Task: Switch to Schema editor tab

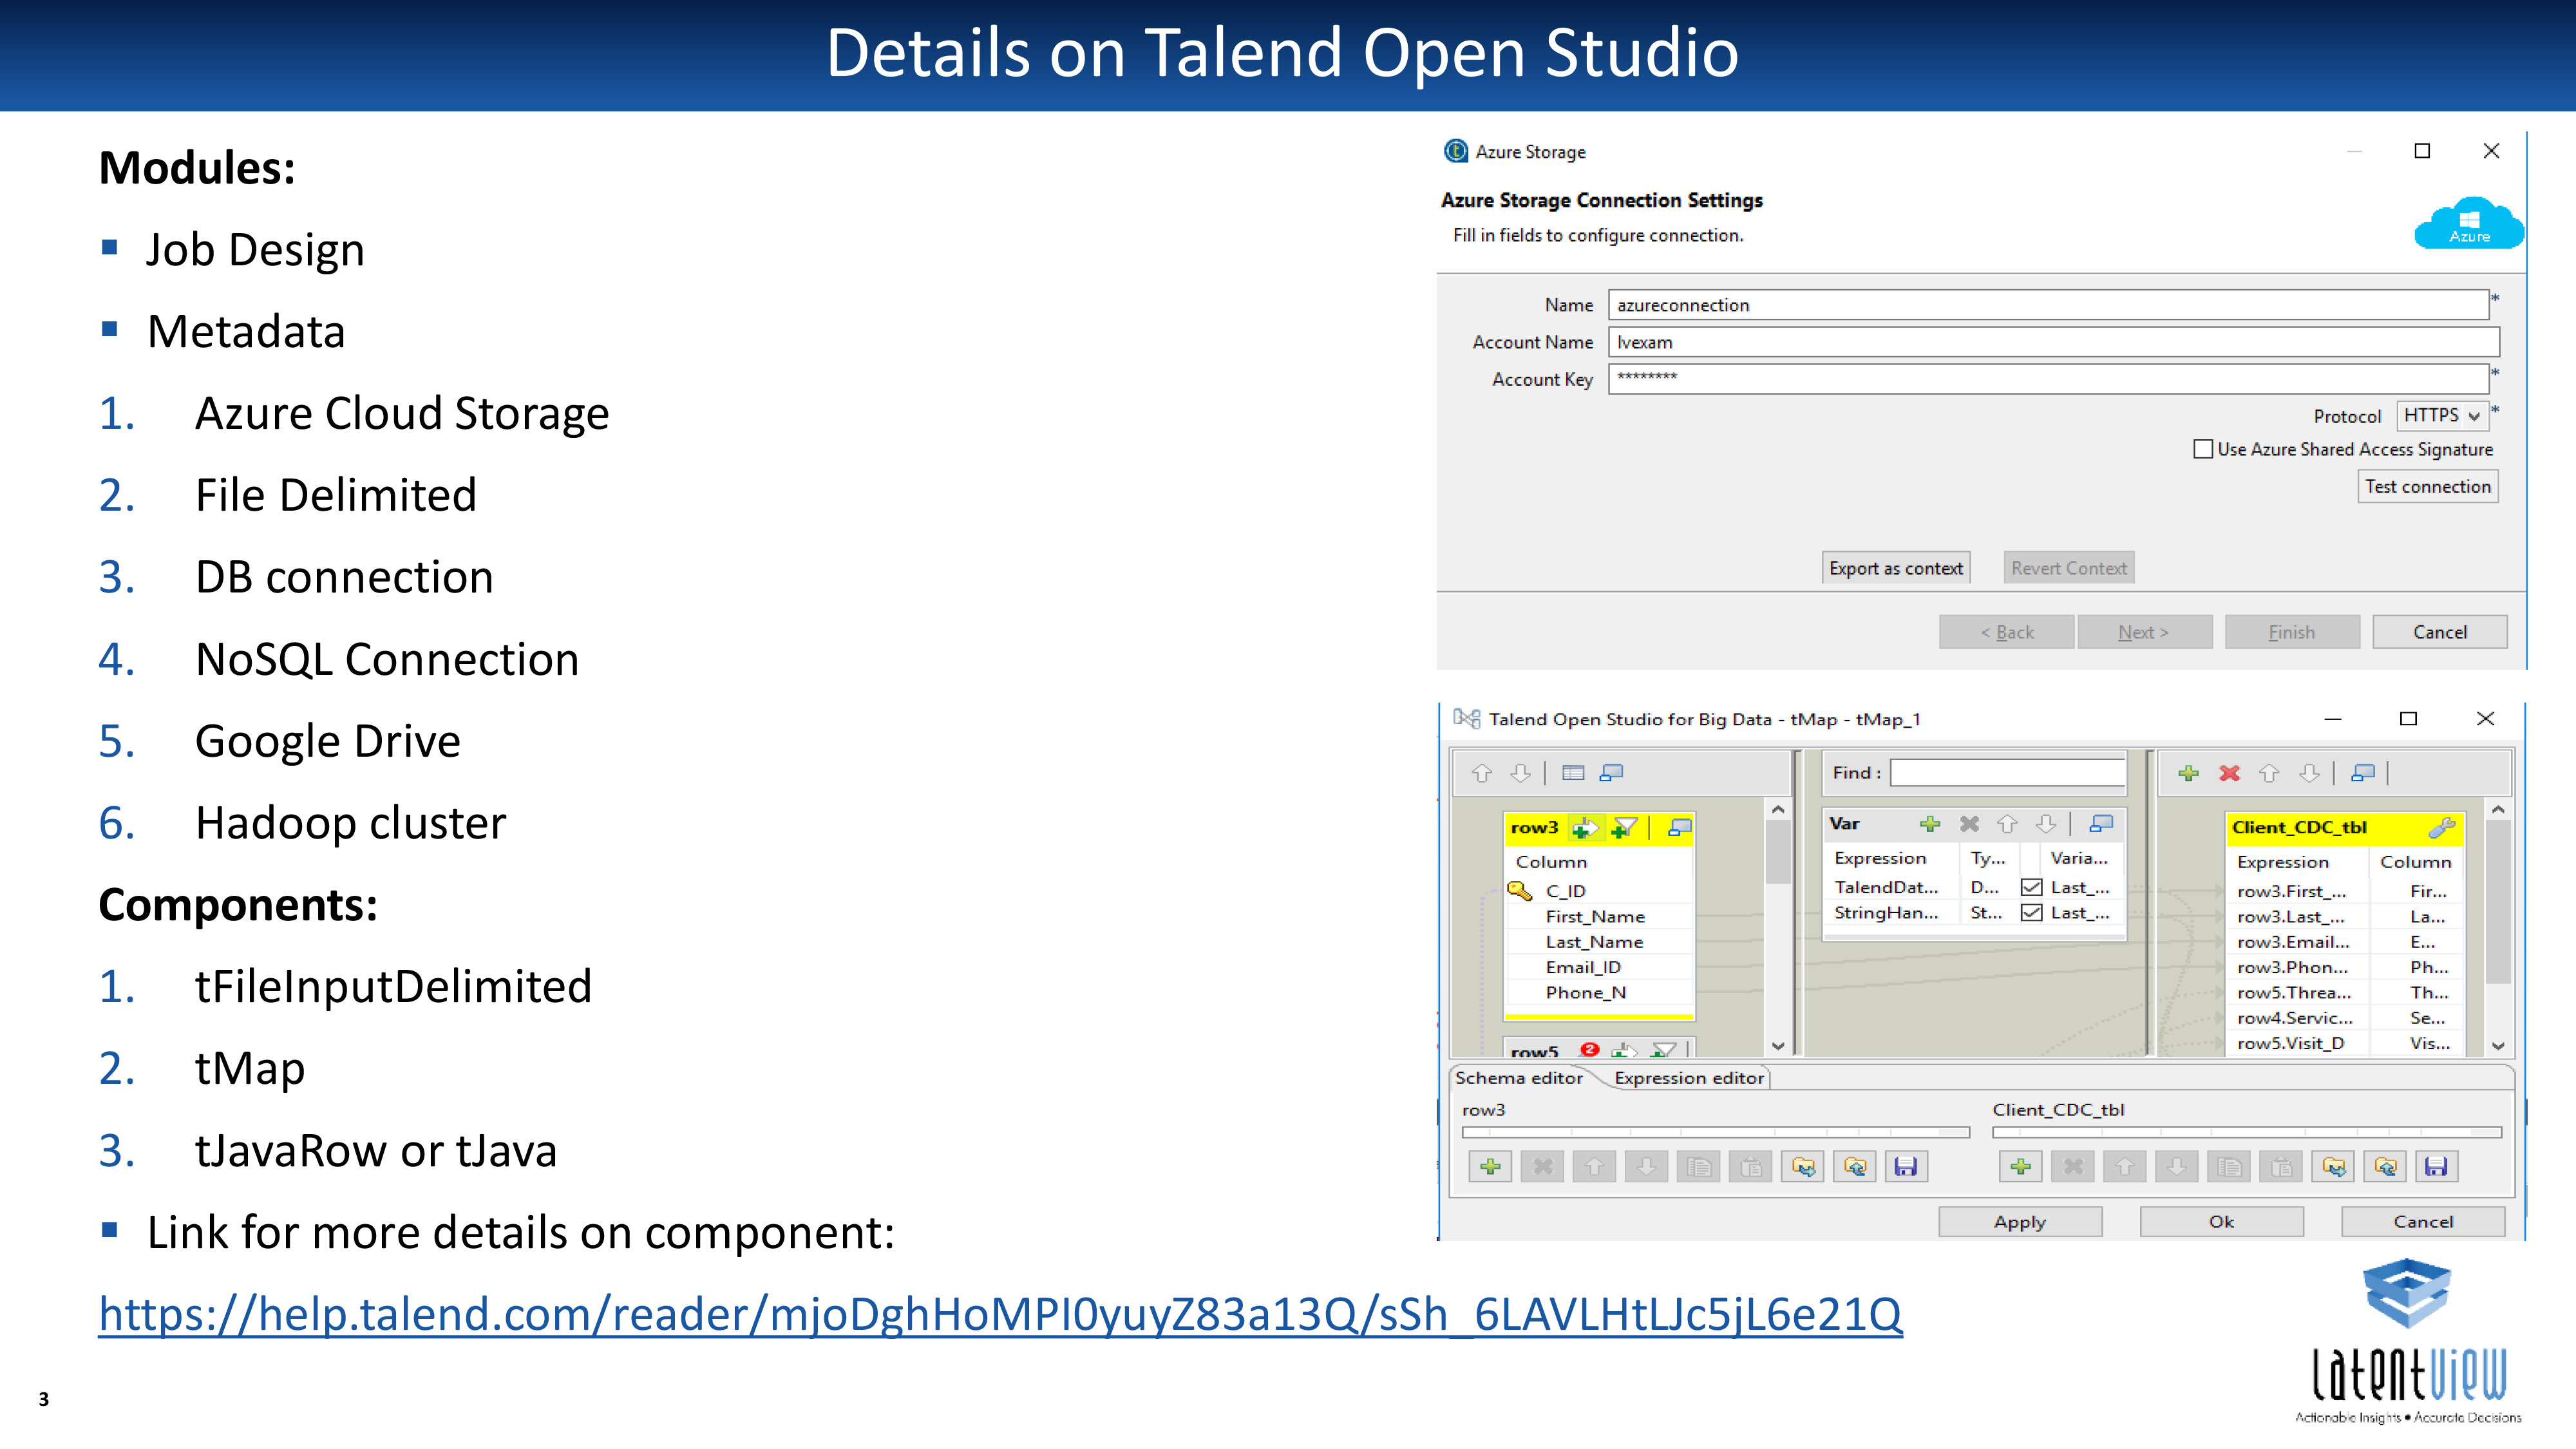Action: [1519, 1078]
